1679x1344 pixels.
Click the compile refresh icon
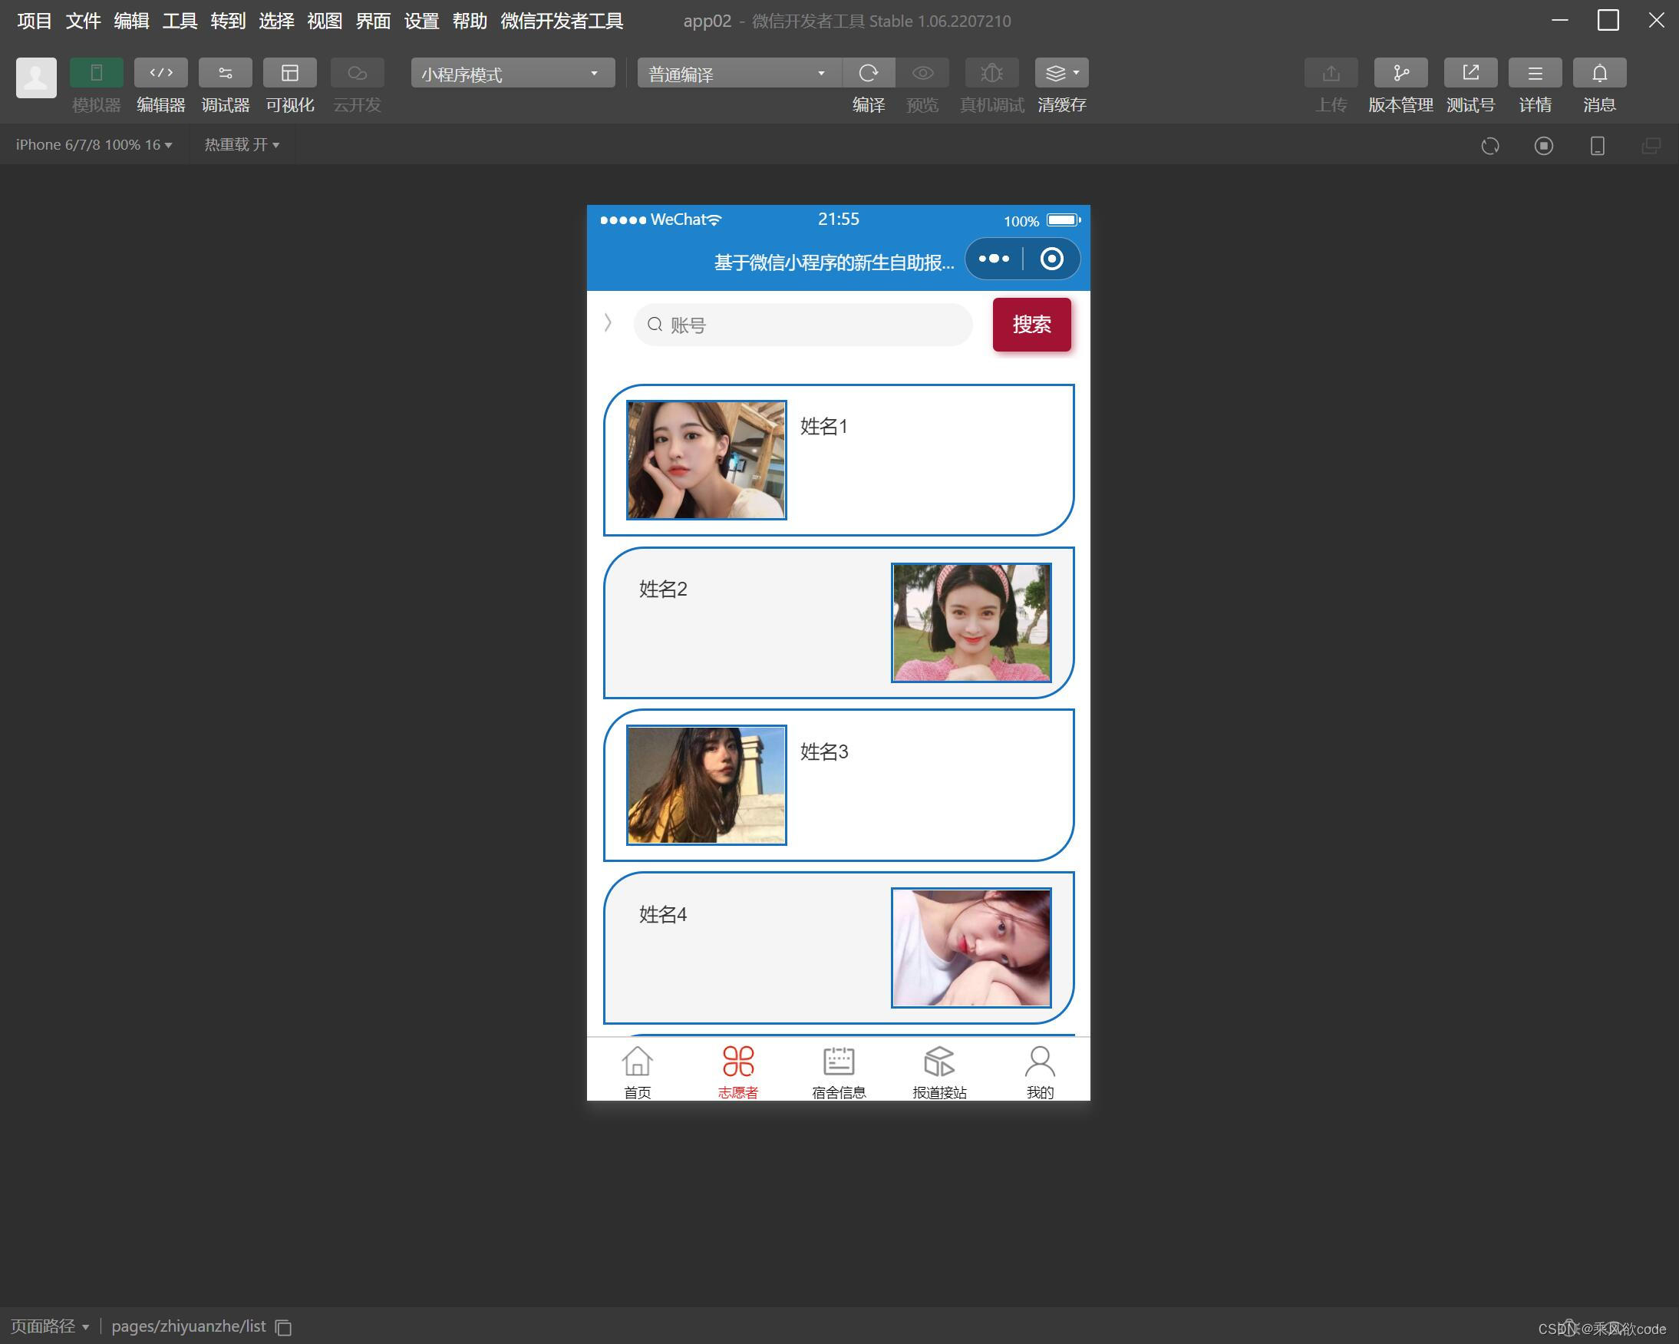pos(869,73)
